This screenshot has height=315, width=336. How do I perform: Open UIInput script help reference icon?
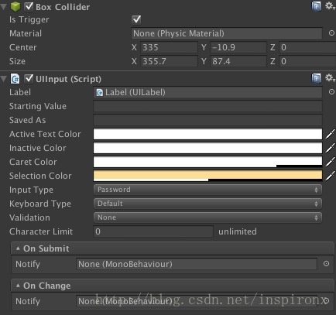(316, 78)
